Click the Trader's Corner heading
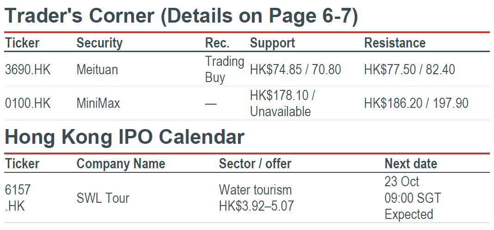 [181, 15]
